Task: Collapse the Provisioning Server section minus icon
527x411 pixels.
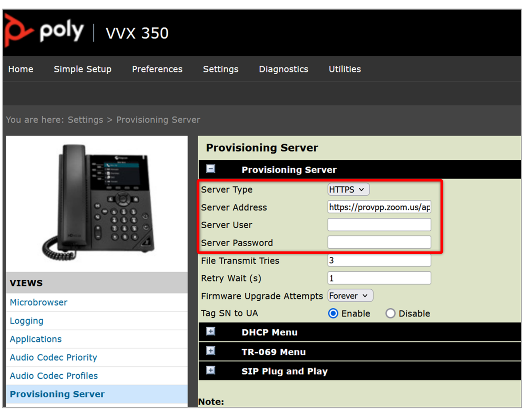Action: click(211, 169)
